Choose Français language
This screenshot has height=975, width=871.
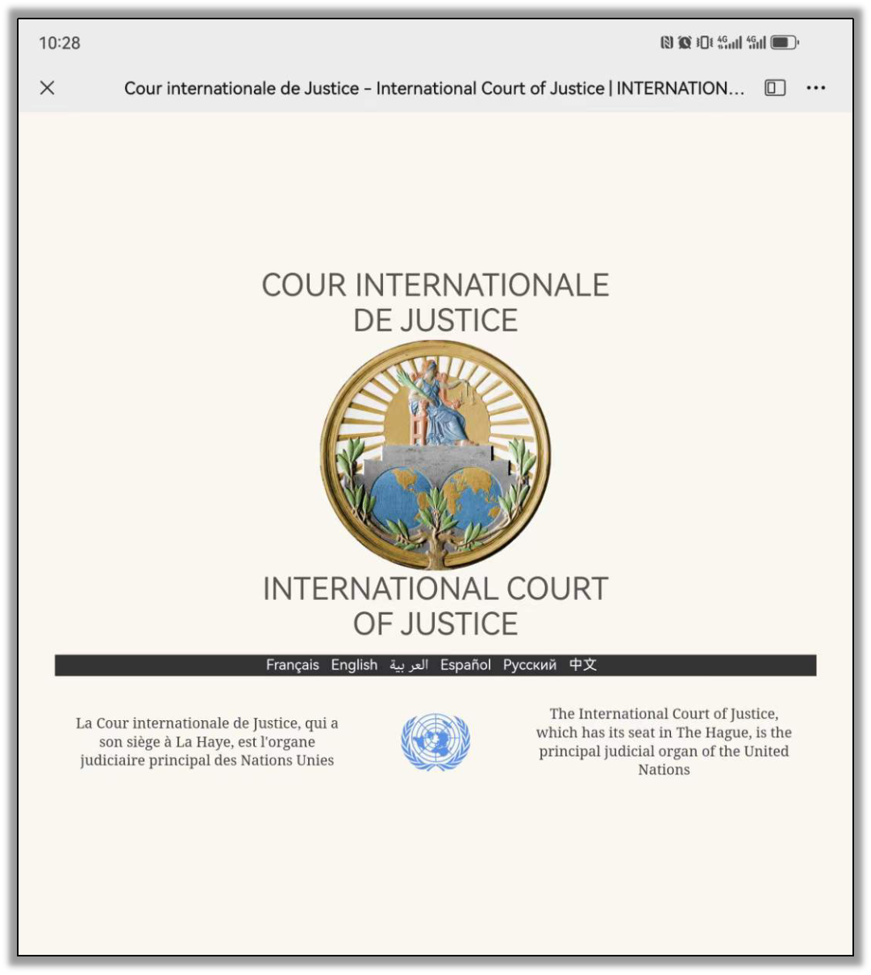tap(293, 665)
